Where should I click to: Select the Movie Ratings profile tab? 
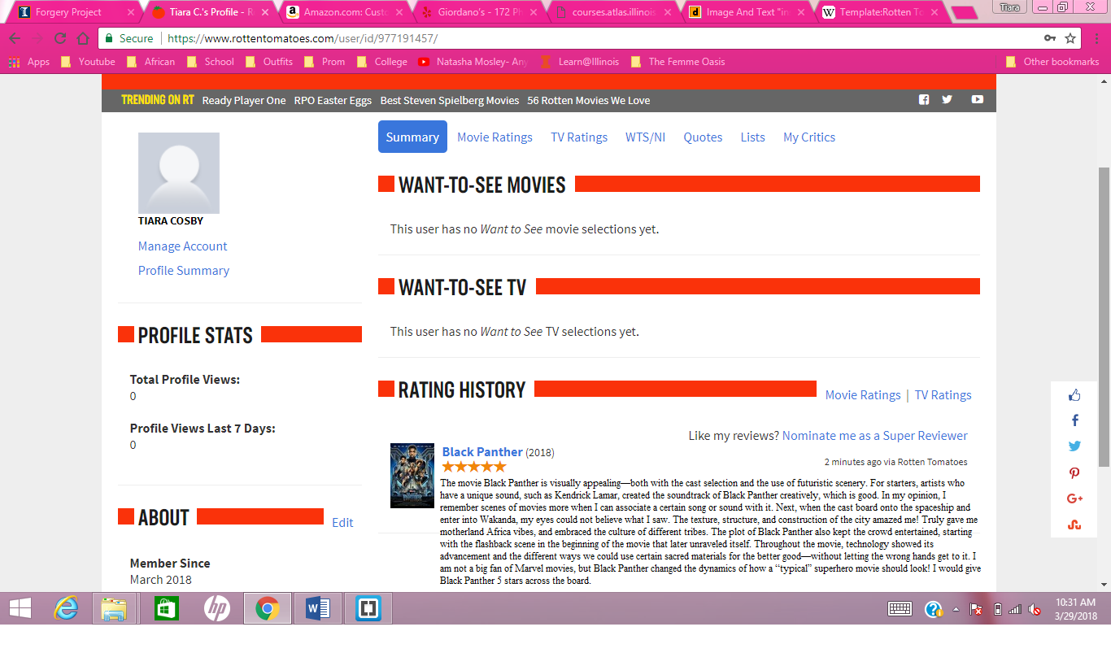495,137
